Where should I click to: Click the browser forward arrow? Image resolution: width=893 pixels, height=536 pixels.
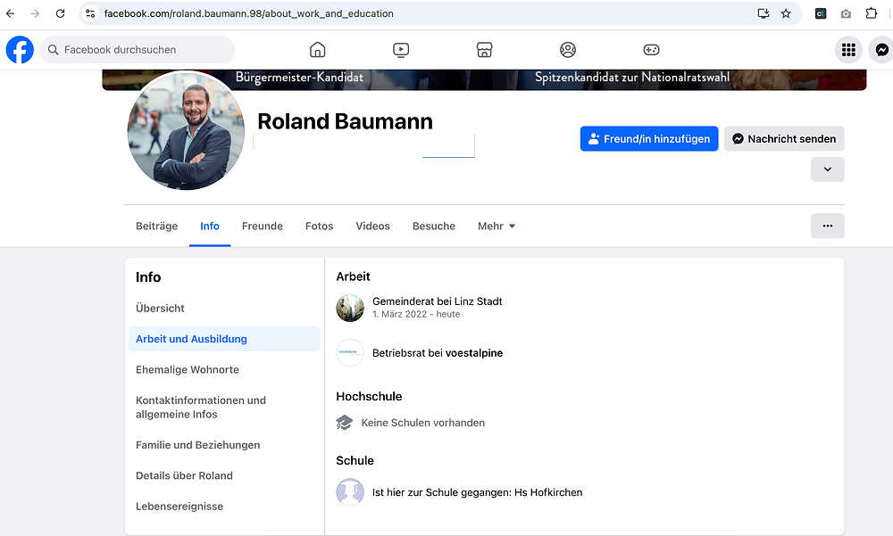click(36, 13)
